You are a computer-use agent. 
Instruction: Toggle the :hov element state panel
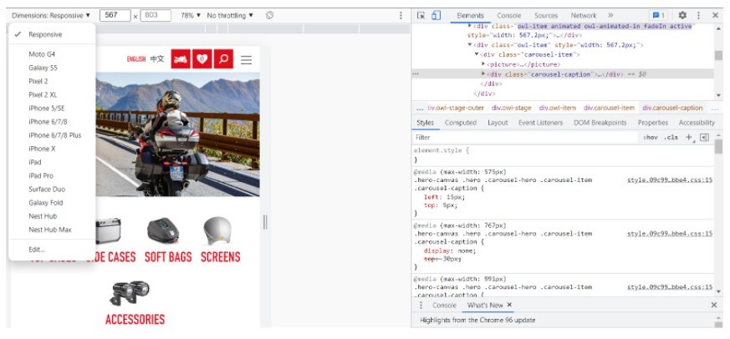pyautogui.click(x=651, y=137)
